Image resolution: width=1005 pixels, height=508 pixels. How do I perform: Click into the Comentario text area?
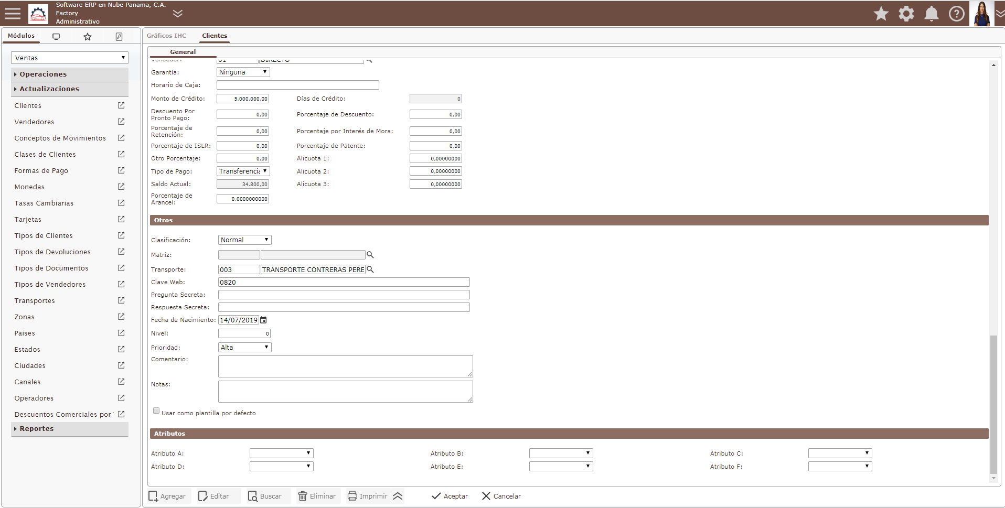(x=345, y=366)
